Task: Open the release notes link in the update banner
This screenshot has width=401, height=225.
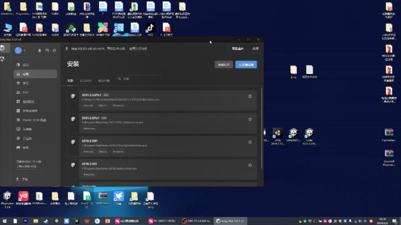Action: click(138, 48)
